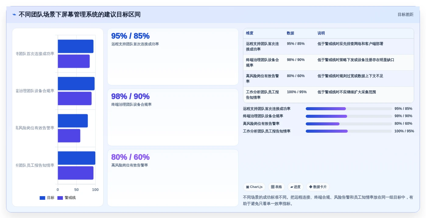Click the 目标差距 label in the header

point(405,15)
